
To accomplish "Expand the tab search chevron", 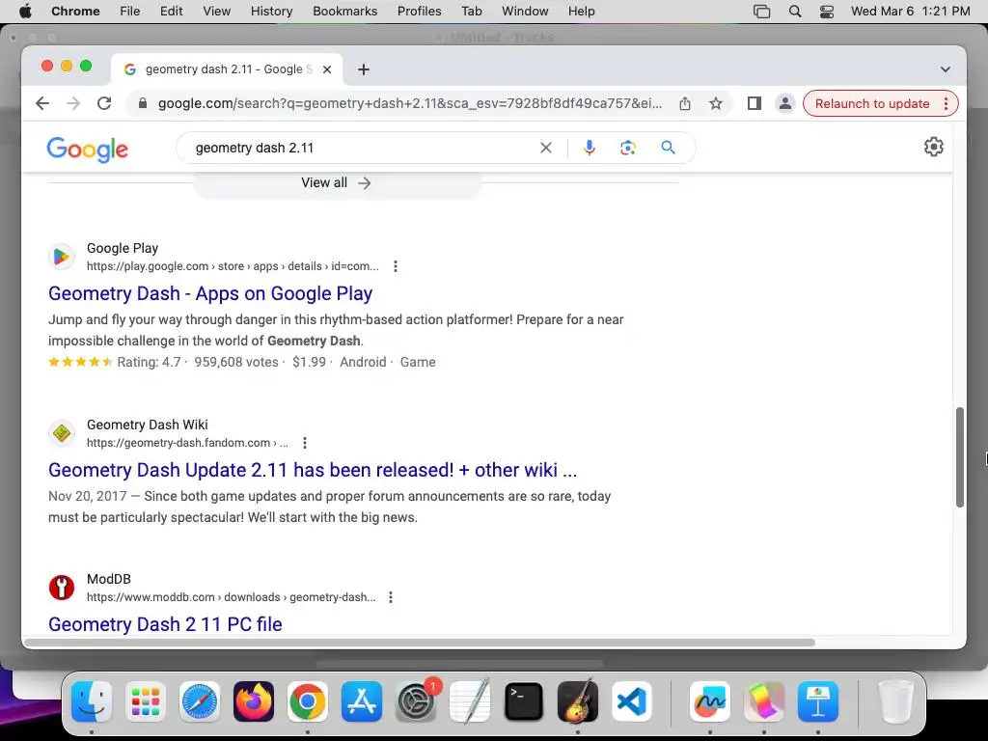I will point(946,69).
